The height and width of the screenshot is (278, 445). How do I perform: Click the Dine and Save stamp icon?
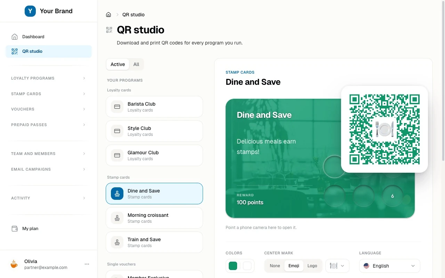pos(117,194)
